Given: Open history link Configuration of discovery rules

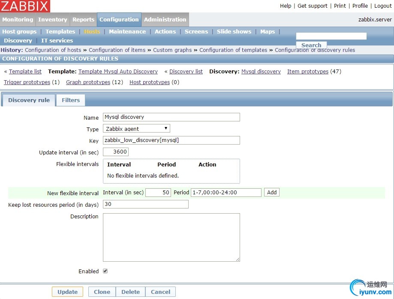Looking at the screenshot, I should pyautogui.click(x=315, y=50).
